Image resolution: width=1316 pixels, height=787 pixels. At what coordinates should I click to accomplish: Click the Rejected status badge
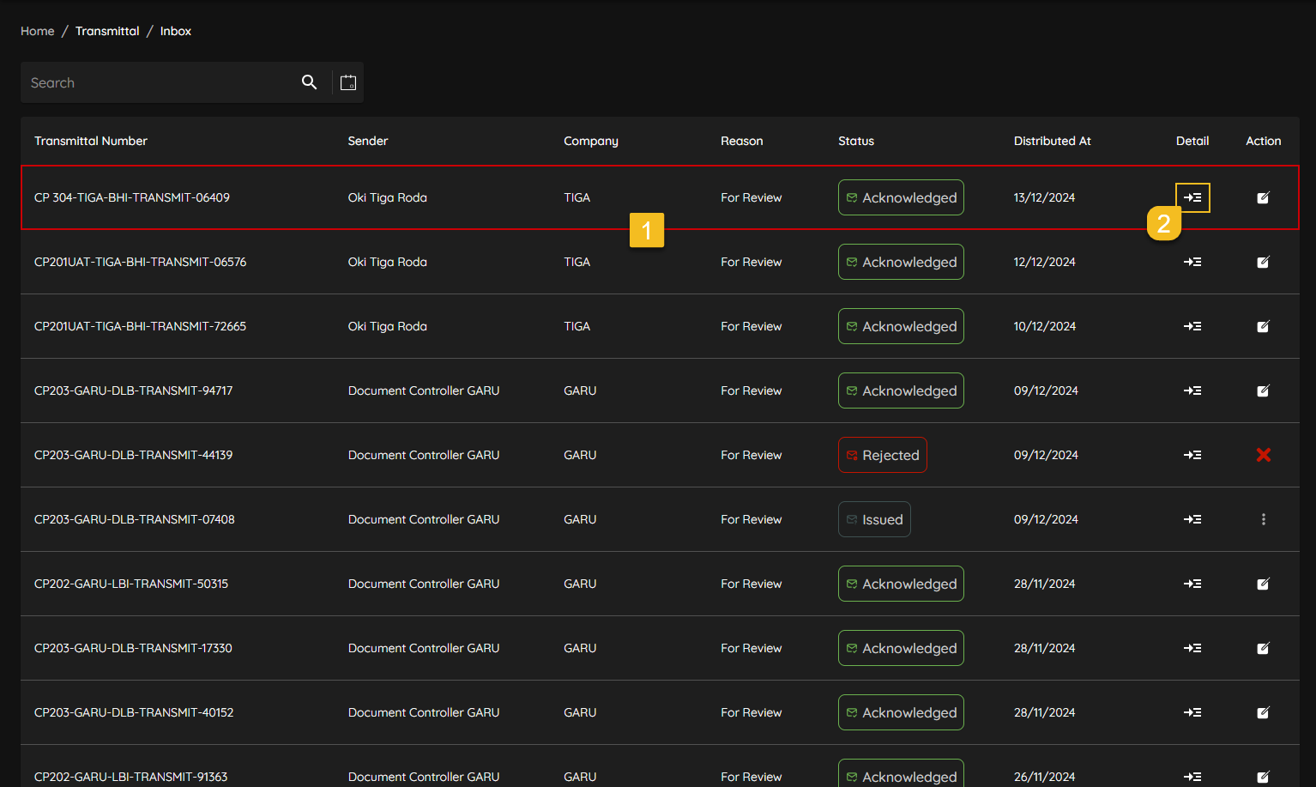pyautogui.click(x=882, y=455)
